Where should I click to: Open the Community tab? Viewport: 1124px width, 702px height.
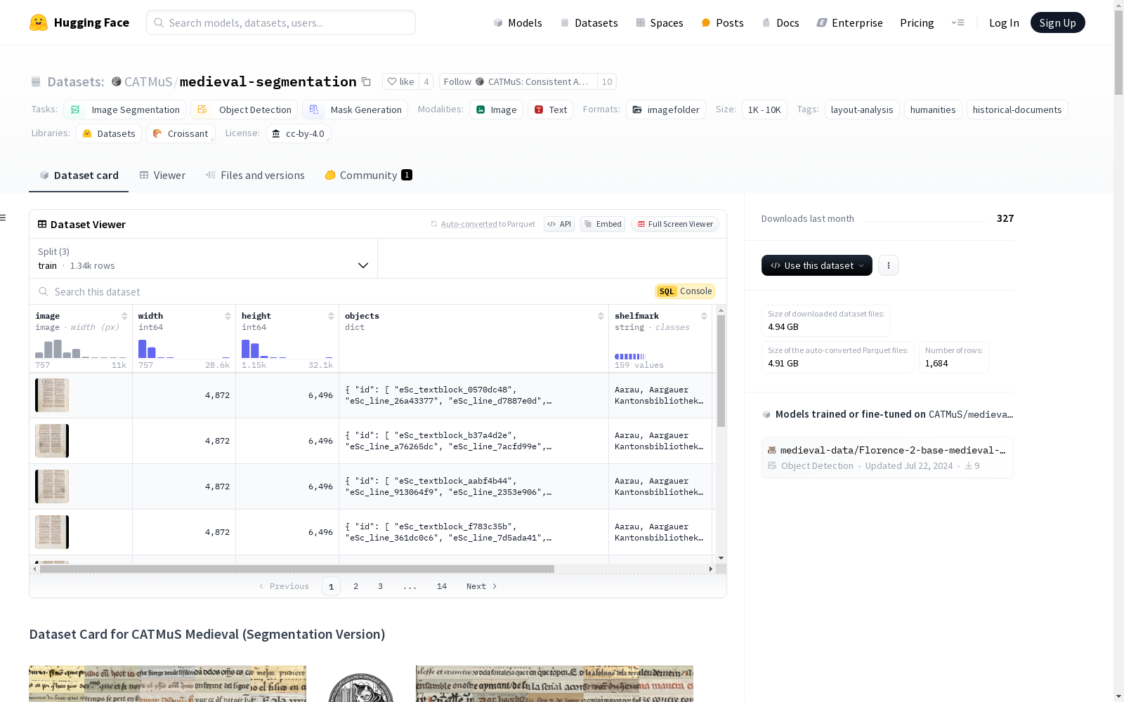pyautogui.click(x=368, y=175)
